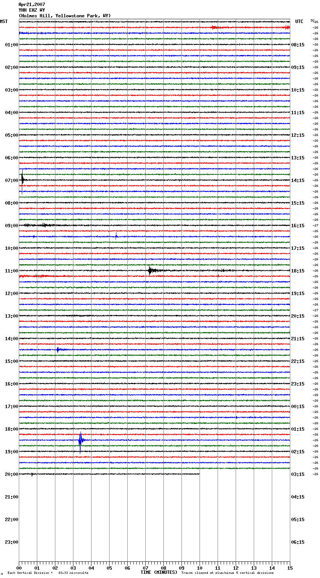This screenshot has width=320, height=578.
Task: Click the 06:00 MST time label
Action: tap(12, 158)
